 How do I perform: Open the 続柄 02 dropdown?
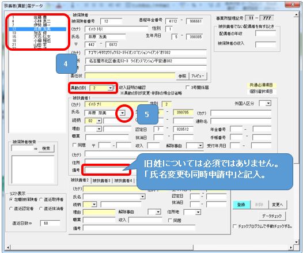coord(99,121)
